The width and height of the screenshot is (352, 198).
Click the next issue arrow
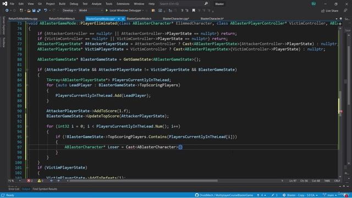58,181
